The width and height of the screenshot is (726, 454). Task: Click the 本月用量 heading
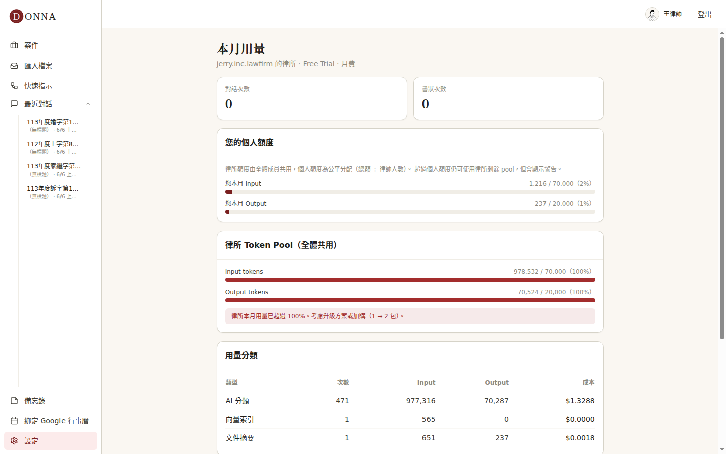pos(241,49)
